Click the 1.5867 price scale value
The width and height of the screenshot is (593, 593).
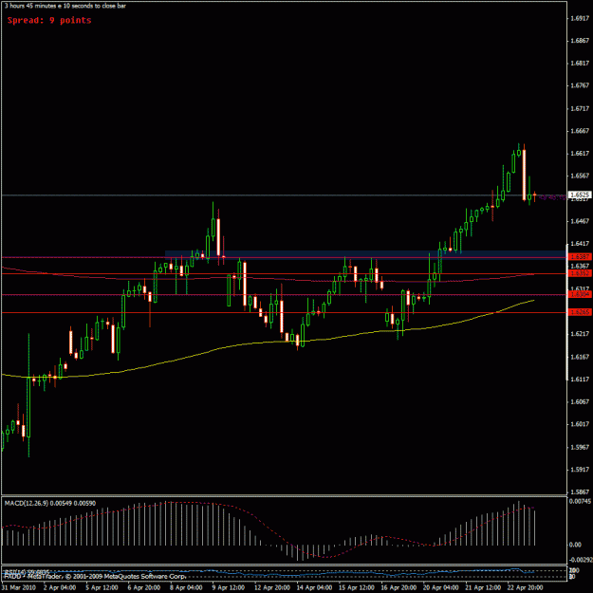pos(580,491)
